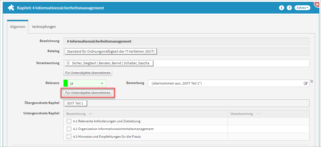This screenshot has height=147, width=321.
Task: Sort by Verantwortung column arrows
Action: [258, 114]
